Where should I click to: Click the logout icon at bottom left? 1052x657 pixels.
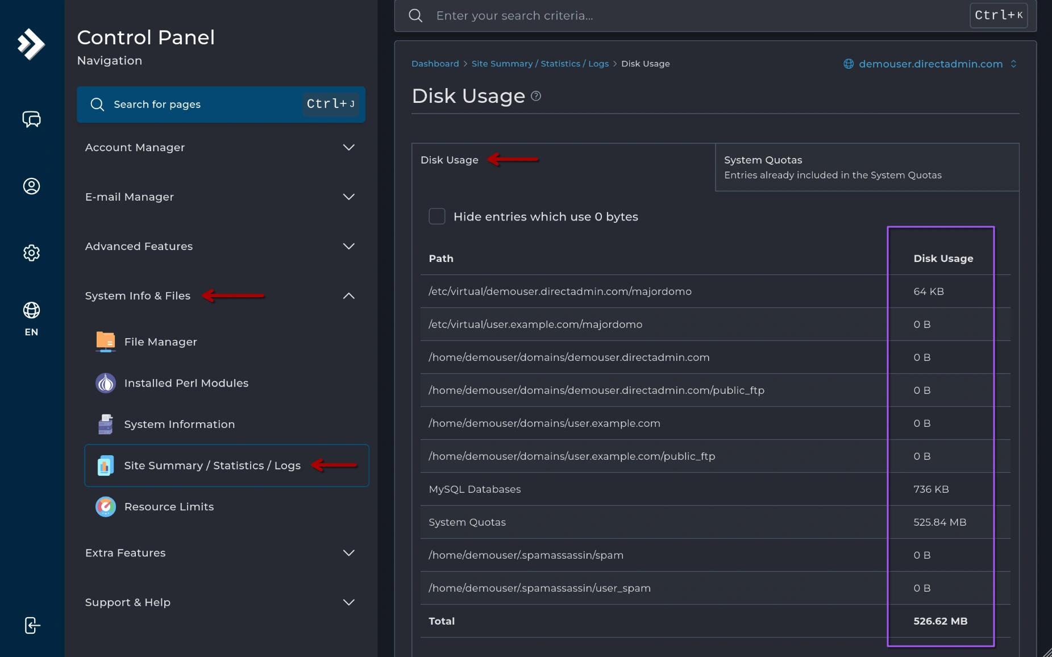[32, 625]
